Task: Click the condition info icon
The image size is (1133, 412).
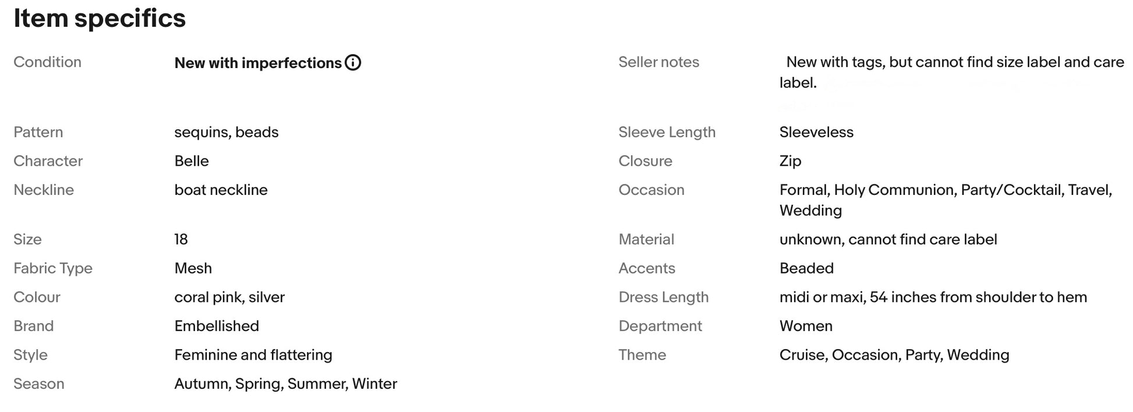Action: (353, 62)
